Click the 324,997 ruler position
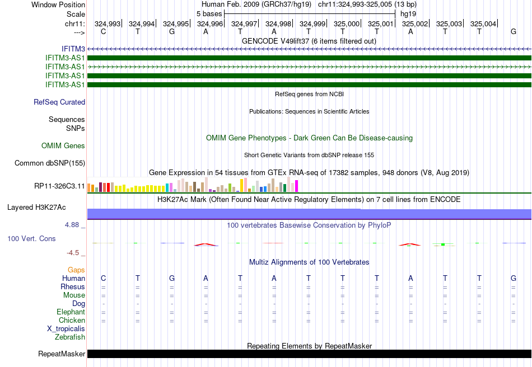The height and width of the screenshot is (367, 532). point(244,23)
